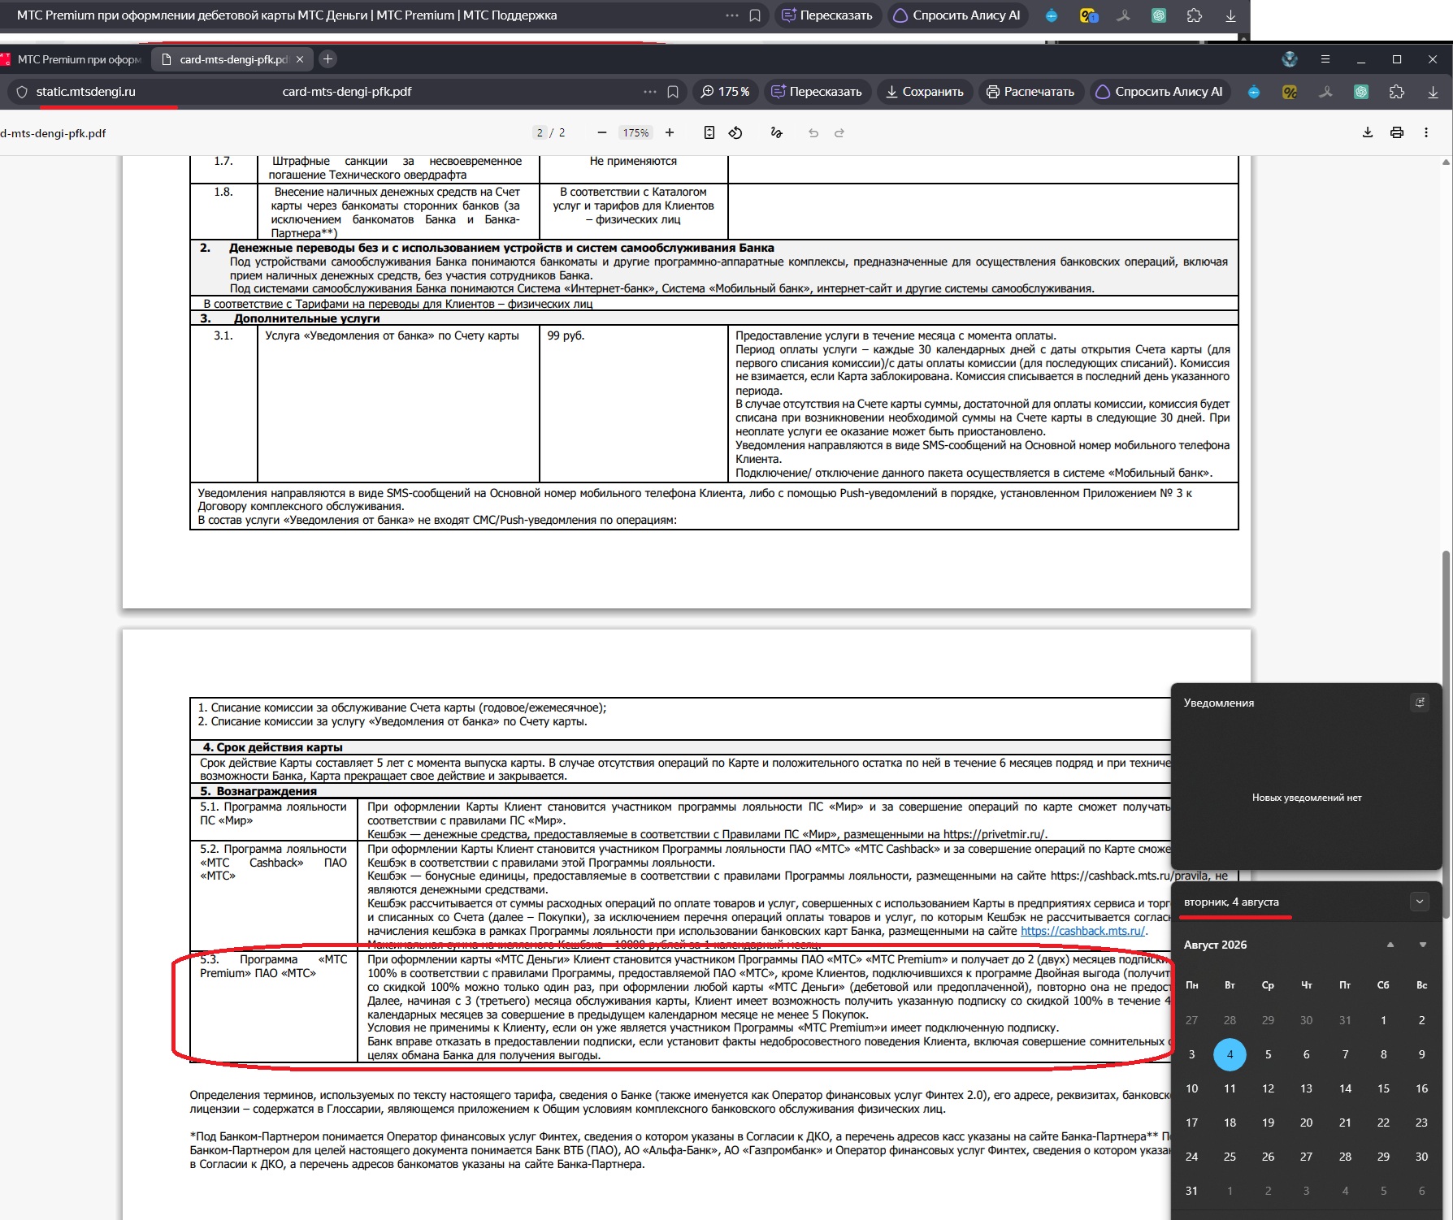Close the card-mts-dengi-pfk.pdf tab
The width and height of the screenshot is (1453, 1220).
300,59
